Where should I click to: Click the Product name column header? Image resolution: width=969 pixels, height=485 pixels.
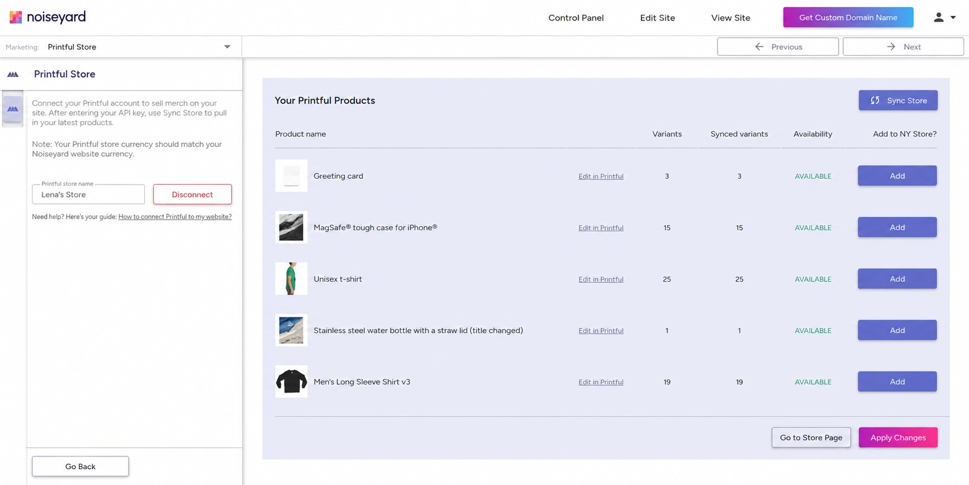[x=301, y=134]
